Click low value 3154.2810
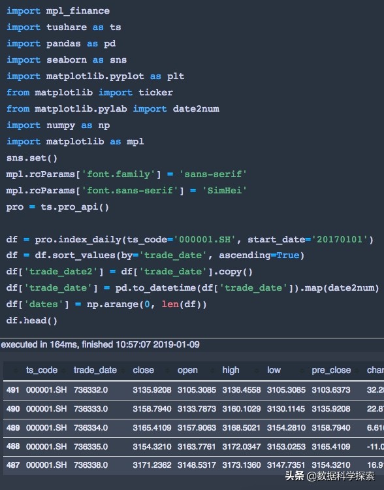Viewport: 384px width, 490px height. click(x=286, y=428)
